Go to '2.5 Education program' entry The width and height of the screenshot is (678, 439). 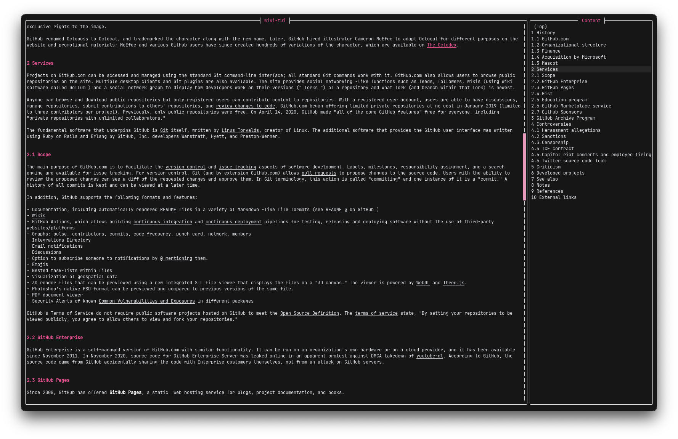[559, 100]
